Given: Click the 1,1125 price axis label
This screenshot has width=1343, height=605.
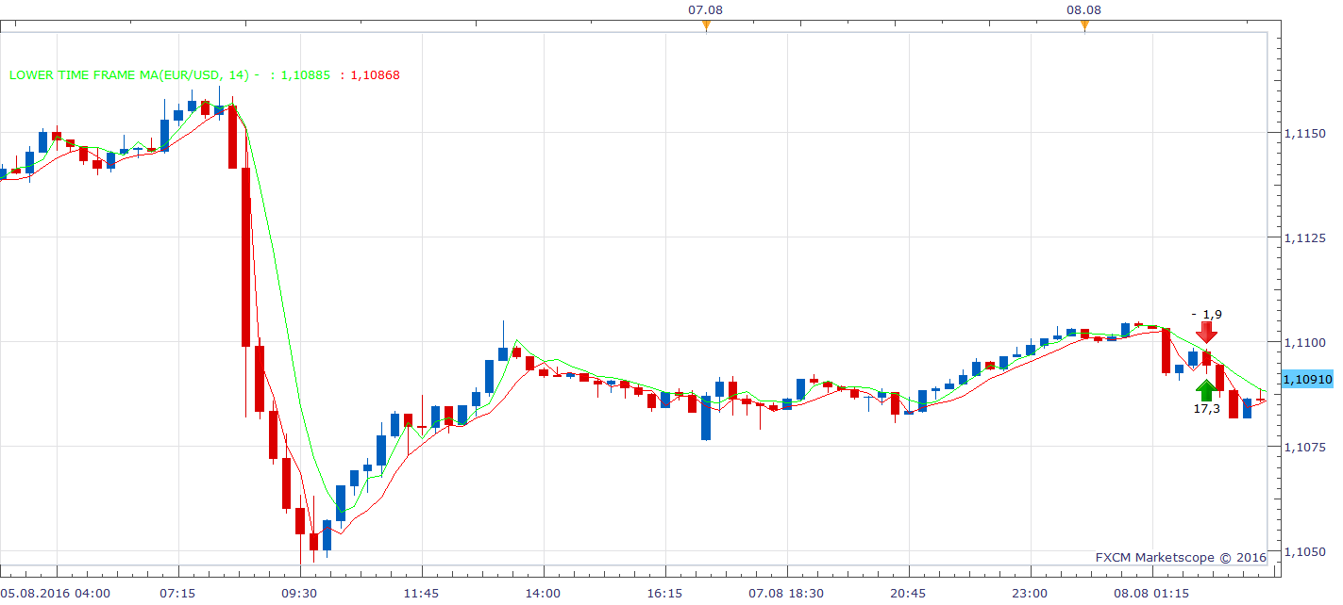Looking at the screenshot, I should pos(1304,237).
